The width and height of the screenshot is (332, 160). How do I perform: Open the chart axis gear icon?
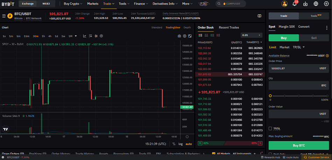click(187, 137)
